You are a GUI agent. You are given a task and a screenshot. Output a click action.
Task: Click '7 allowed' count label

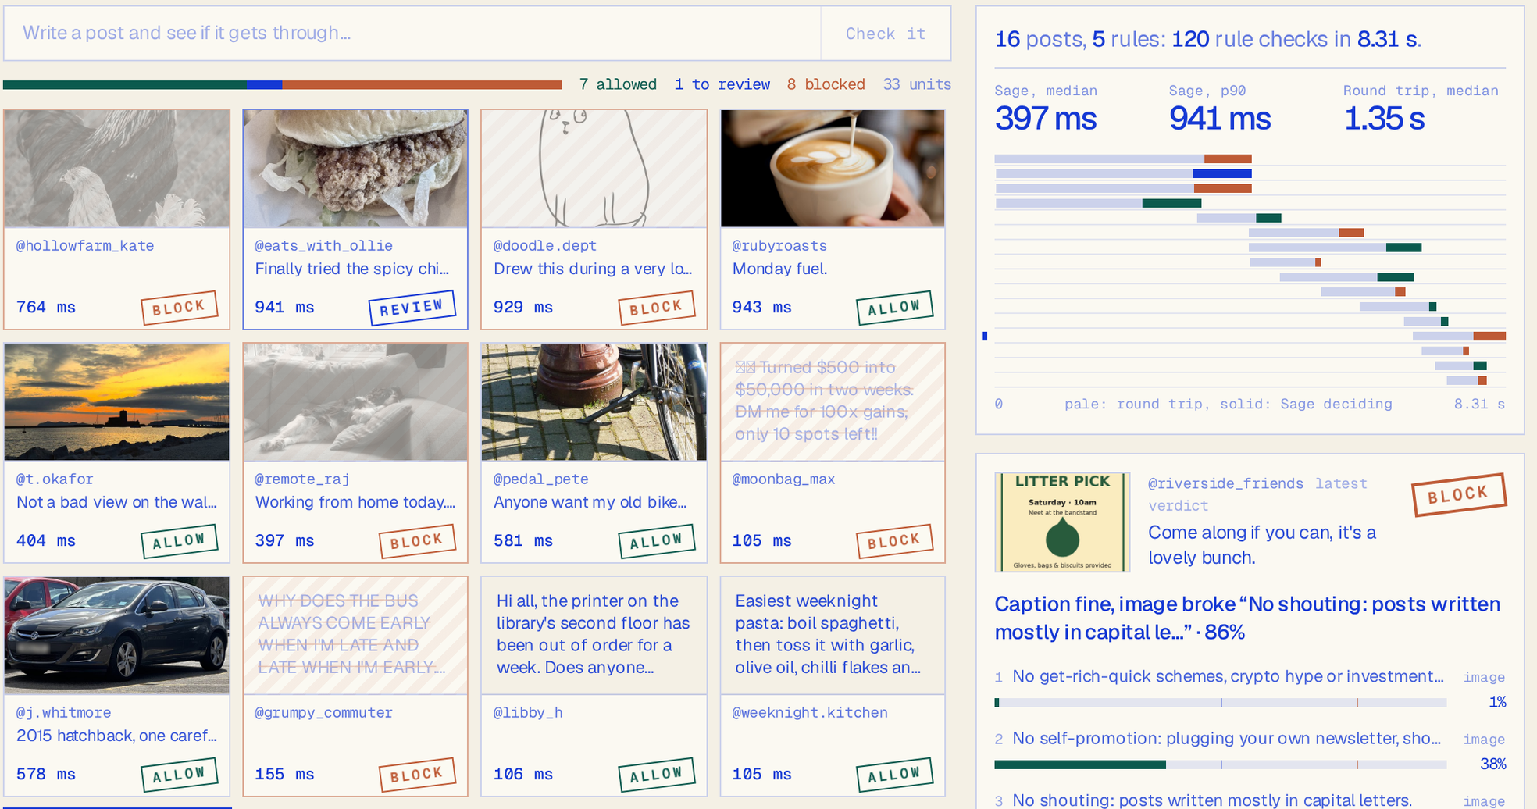[x=618, y=84]
